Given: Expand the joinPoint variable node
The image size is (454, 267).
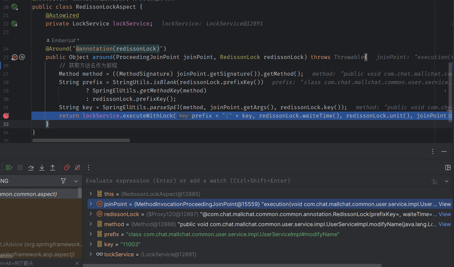Looking at the screenshot, I should pyautogui.click(x=91, y=204).
